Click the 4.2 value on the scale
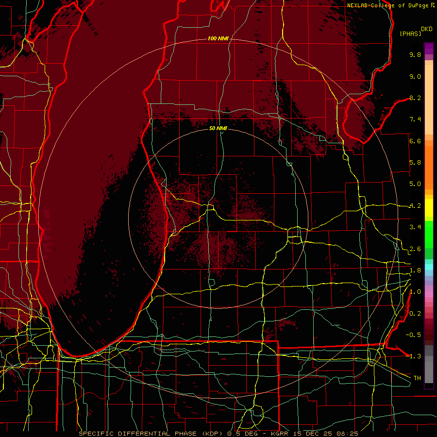 point(415,206)
